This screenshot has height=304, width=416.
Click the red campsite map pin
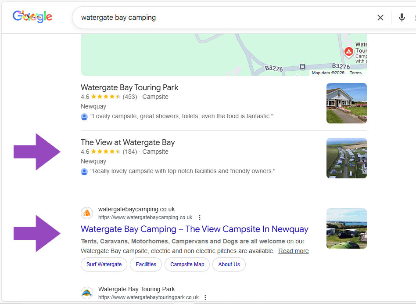point(348,52)
